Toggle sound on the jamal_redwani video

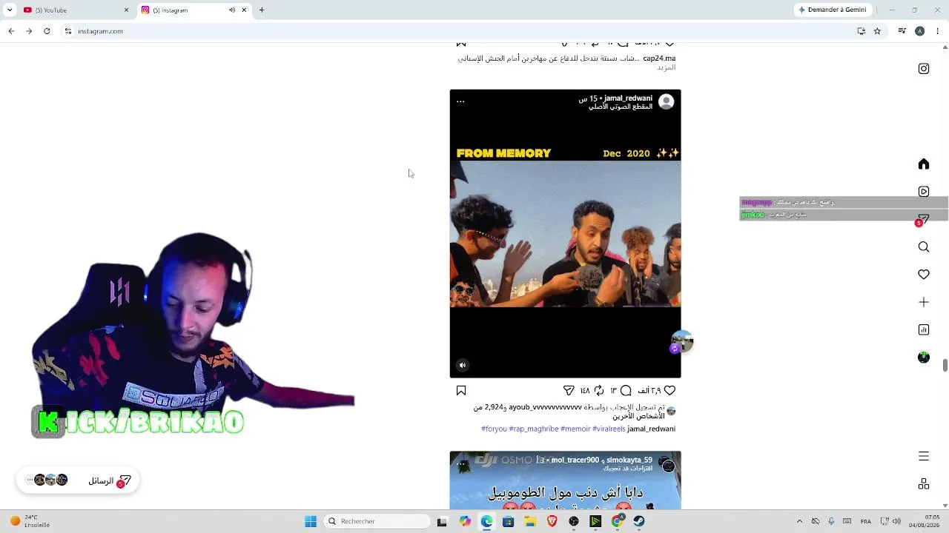tap(463, 365)
